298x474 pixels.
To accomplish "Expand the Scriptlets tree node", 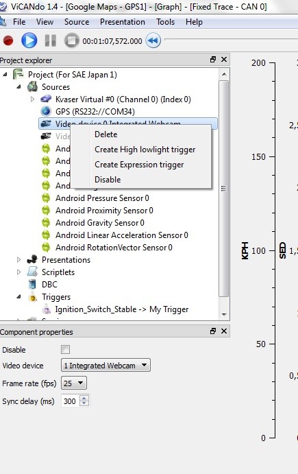I will tap(18, 272).
